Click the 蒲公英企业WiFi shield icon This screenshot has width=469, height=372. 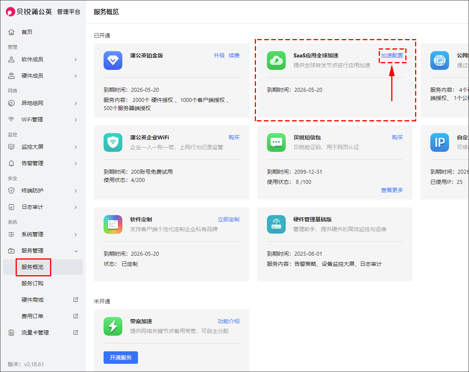tap(113, 142)
